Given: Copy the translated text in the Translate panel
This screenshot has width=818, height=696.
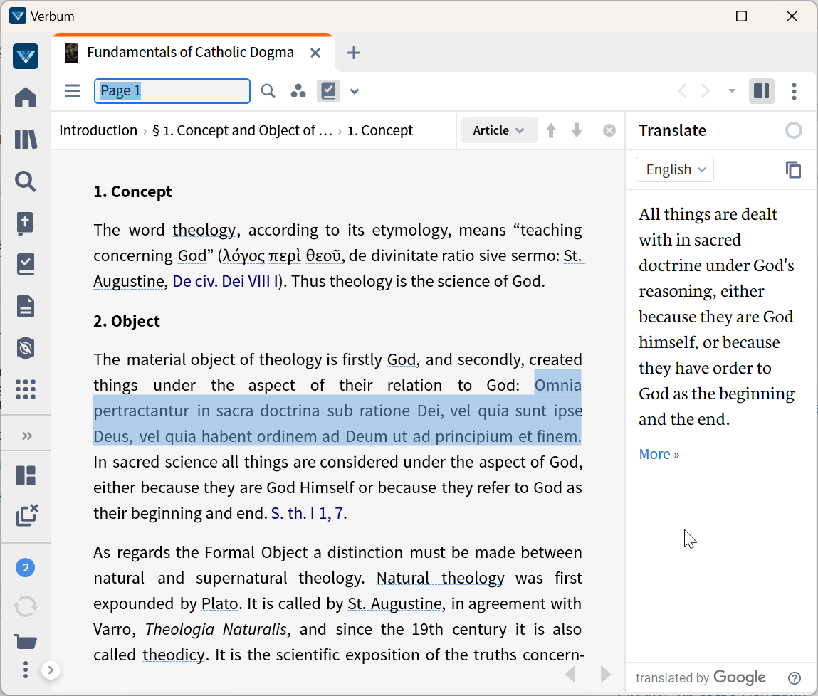Looking at the screenshot, I should point(794,169).
